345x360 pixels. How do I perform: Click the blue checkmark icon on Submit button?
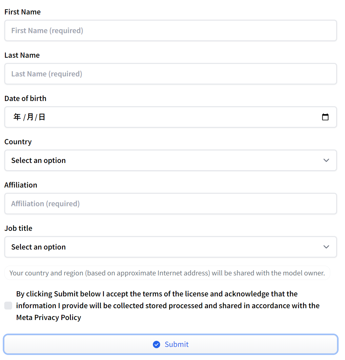(156, 344)
